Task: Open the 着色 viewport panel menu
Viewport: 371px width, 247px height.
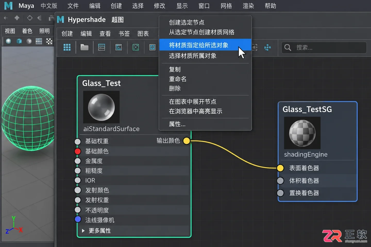Action: (x=27, y=31)
